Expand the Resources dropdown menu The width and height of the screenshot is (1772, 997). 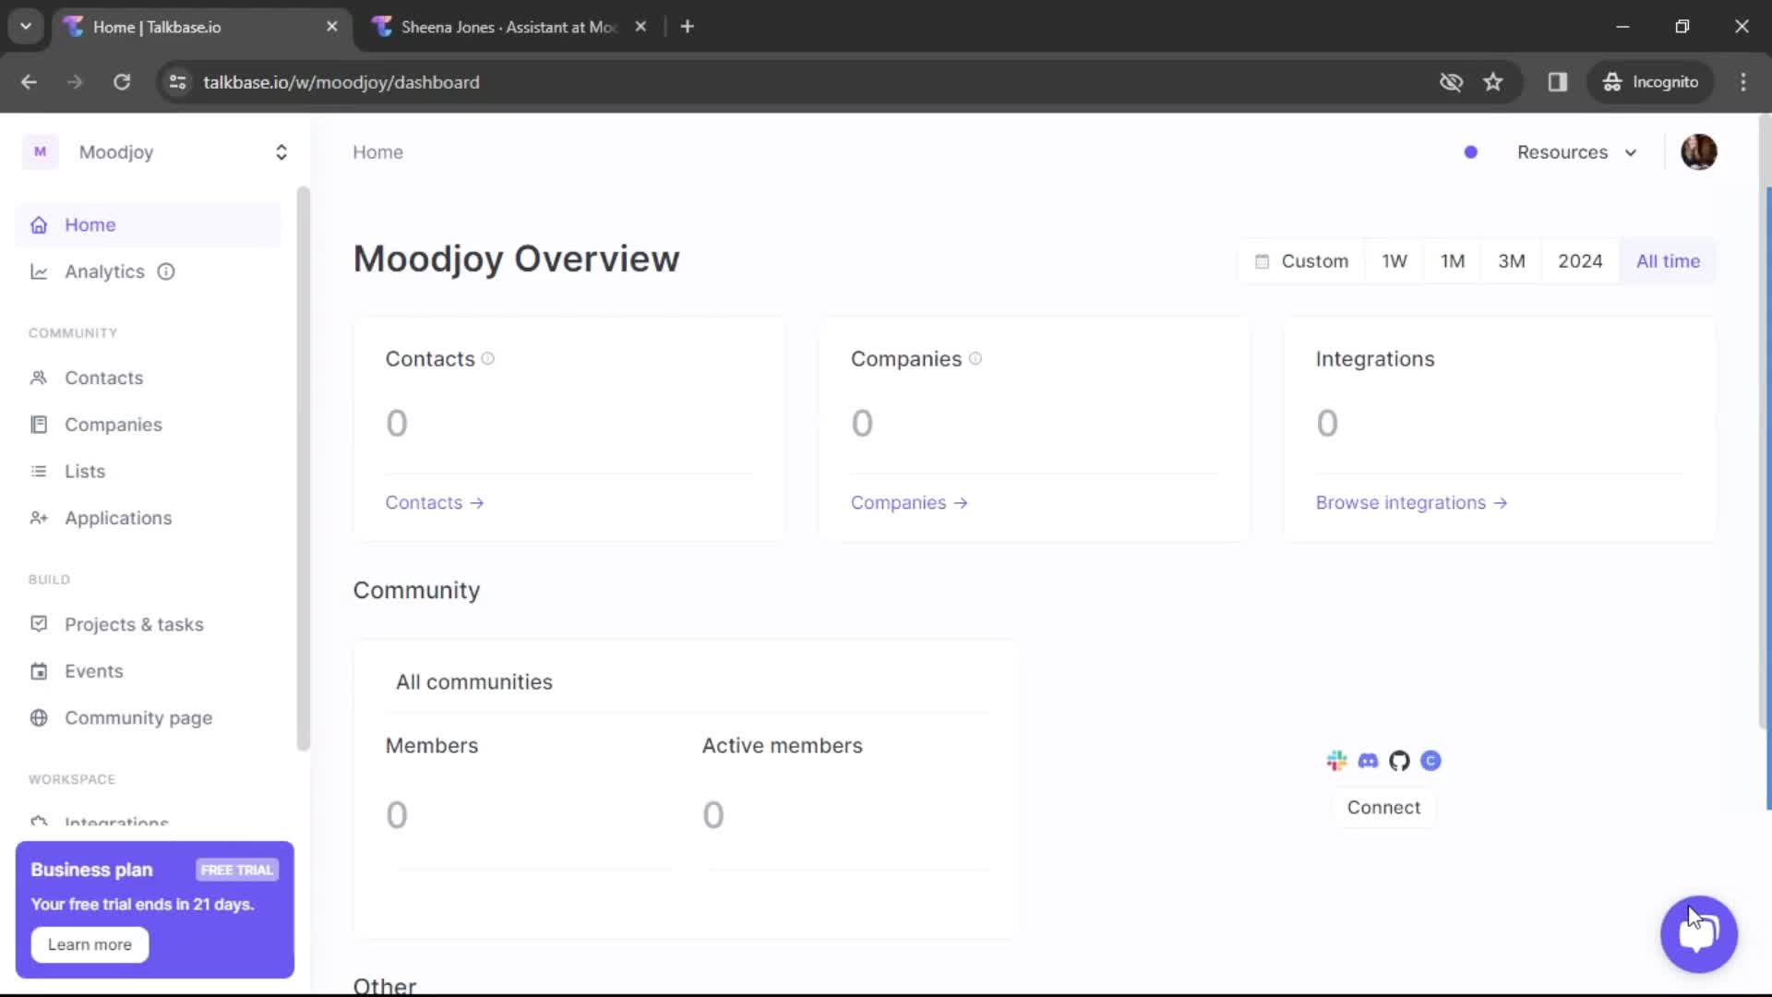click(x=1577, y=151)
